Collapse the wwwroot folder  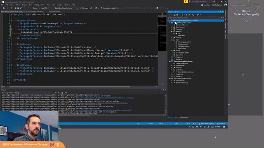coord(172,31)
